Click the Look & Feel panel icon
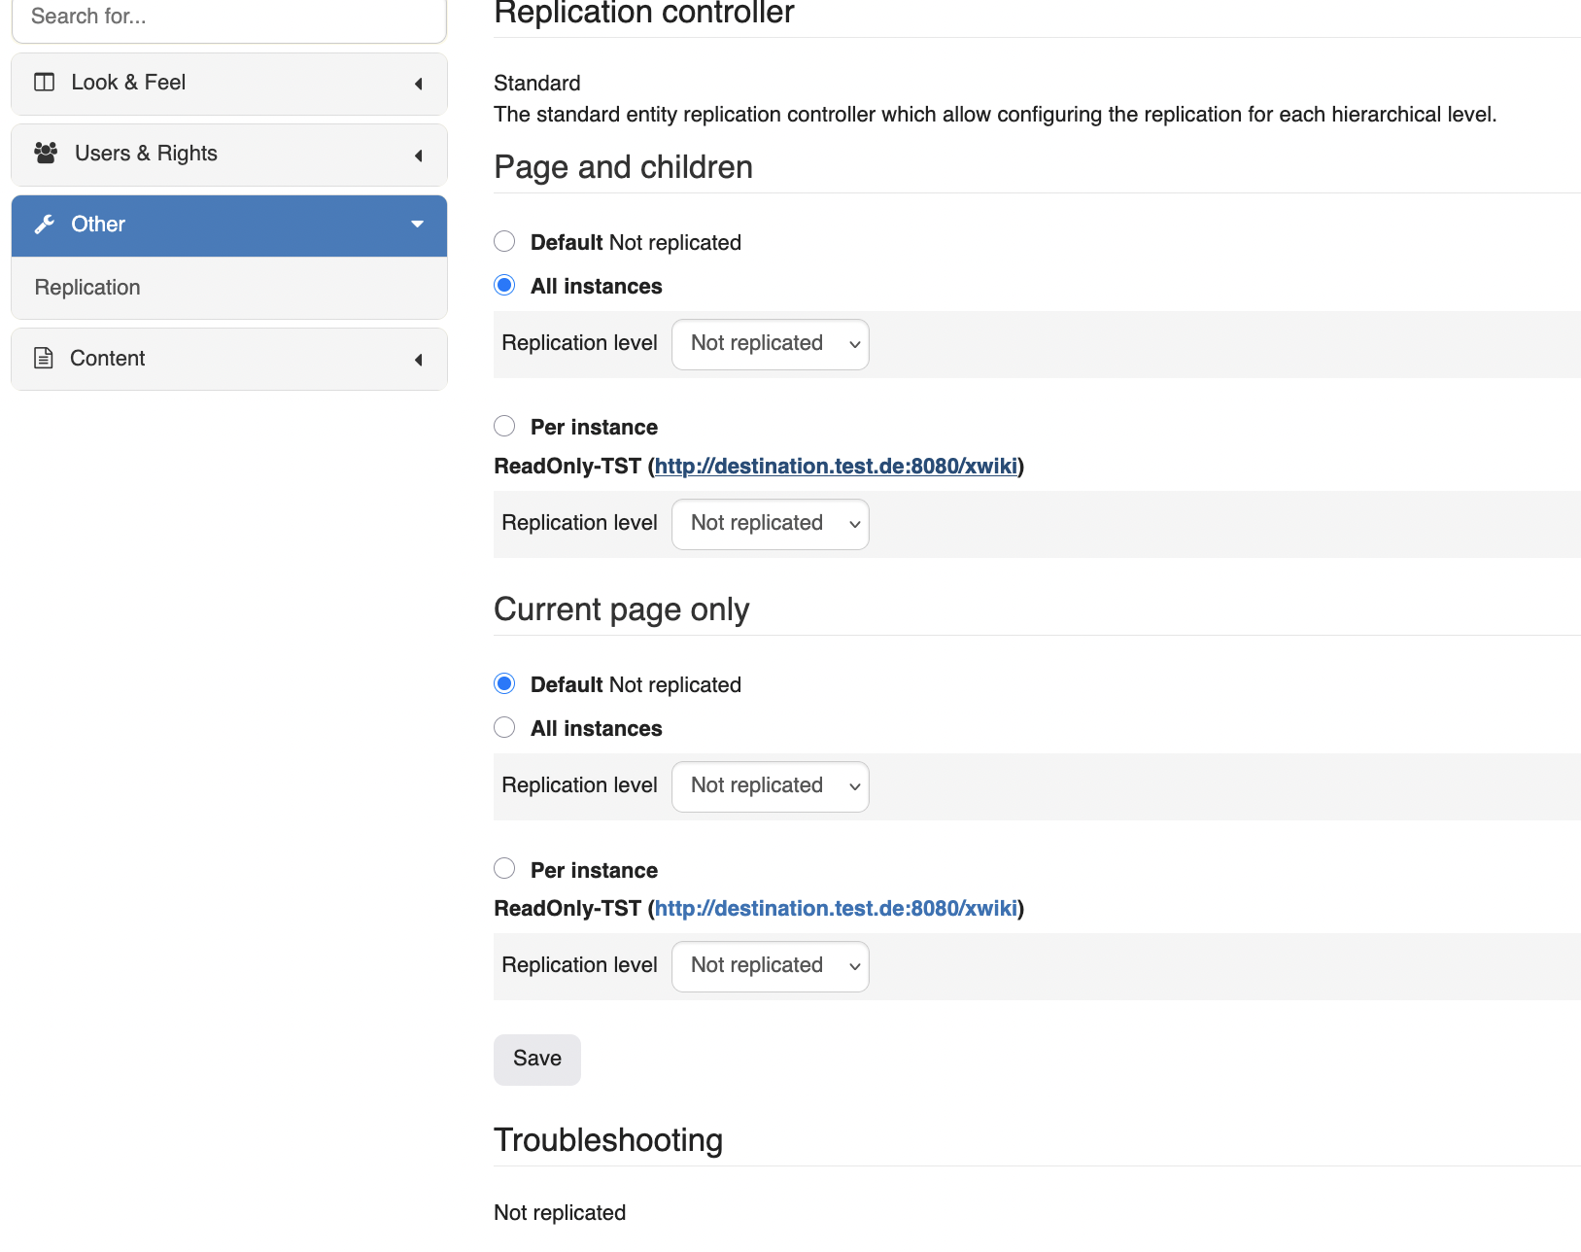The width and height of the screenshot is (1581, 1252). 45,83
